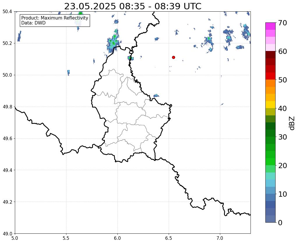Click the 'Data: DWD' legend text
This screenshot has width=298, height=243.
(x=33, y=23)
